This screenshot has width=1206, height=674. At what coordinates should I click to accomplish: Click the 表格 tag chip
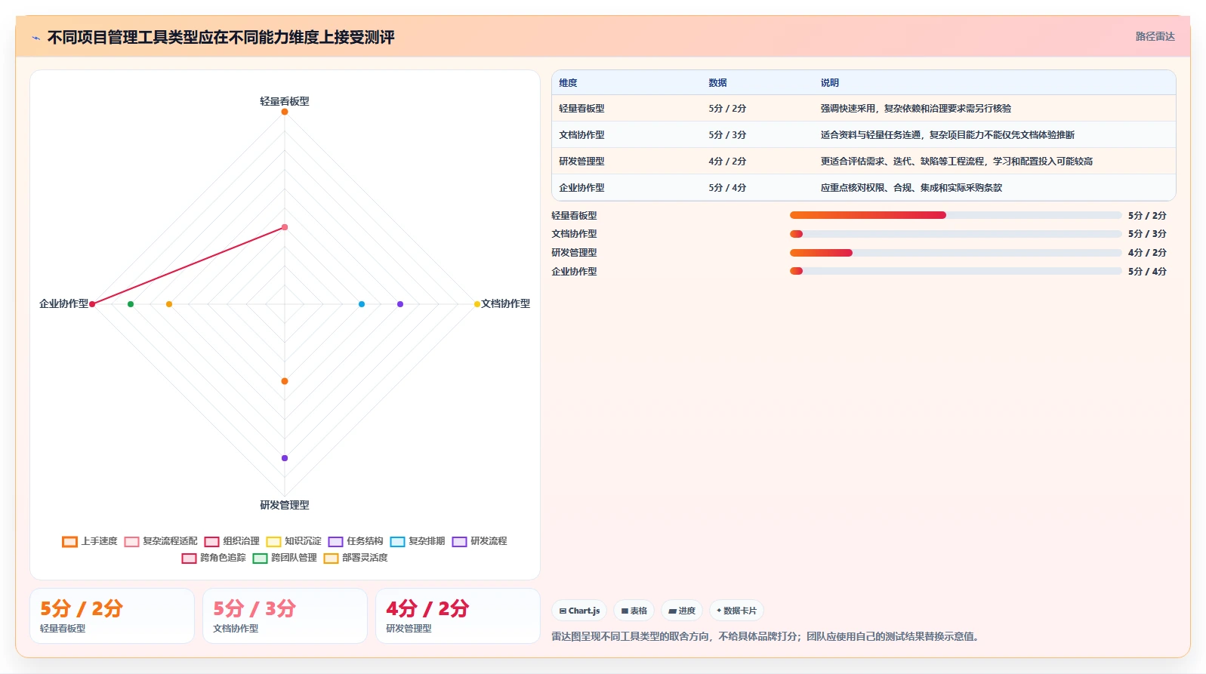[x=634, y=611]
